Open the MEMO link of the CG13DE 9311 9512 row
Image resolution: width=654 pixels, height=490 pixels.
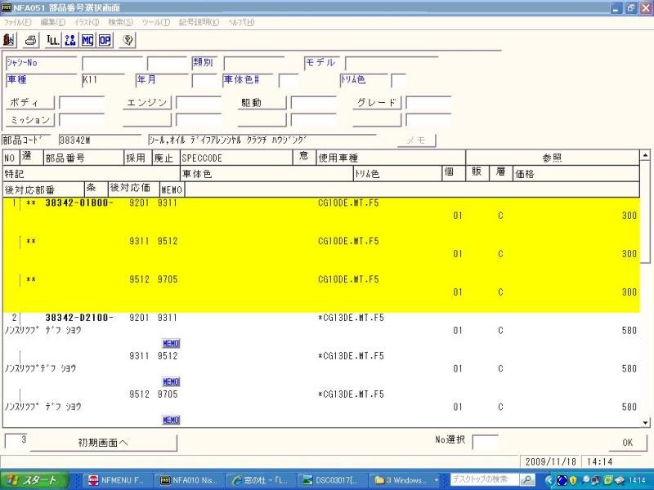point(171,381)
